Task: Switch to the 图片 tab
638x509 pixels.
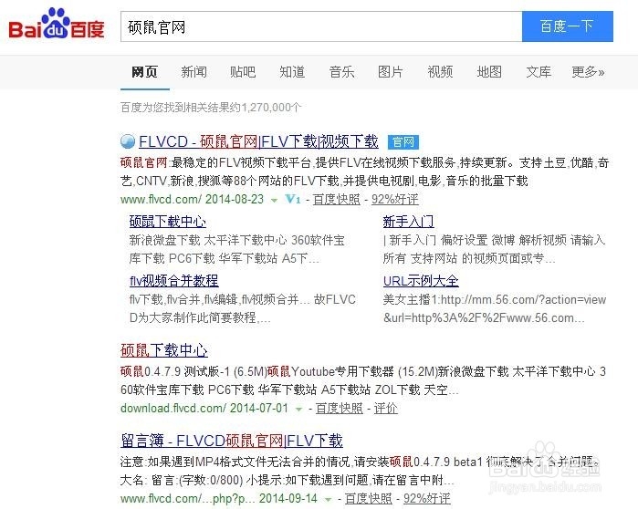Action: tap(391, 72)
